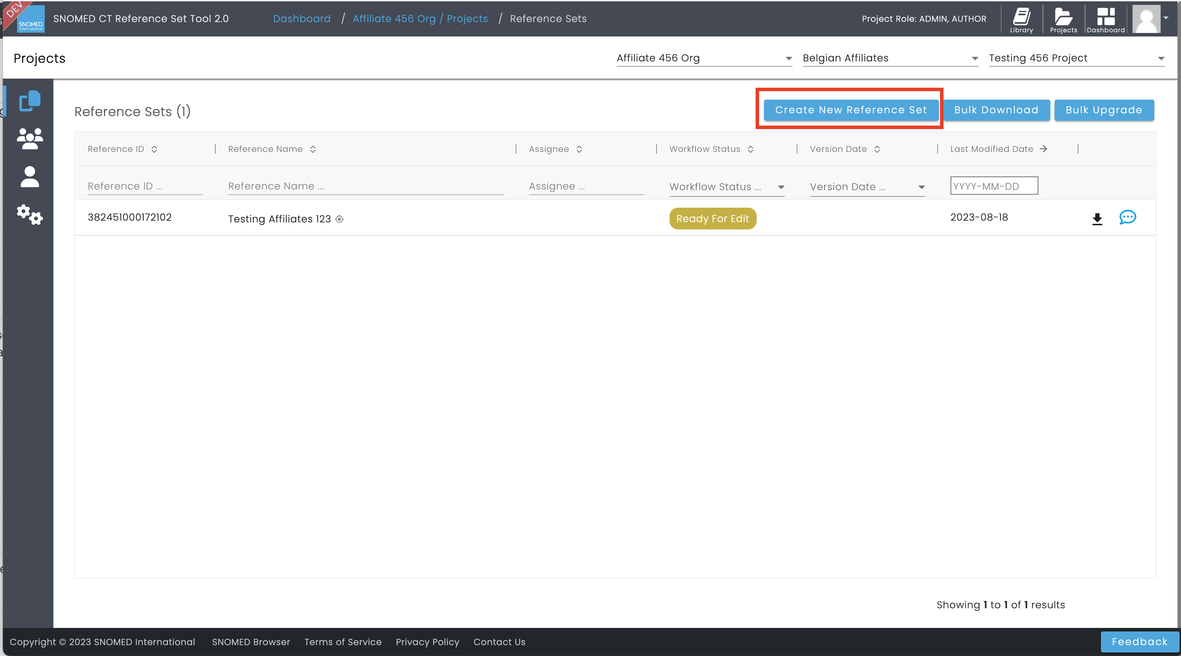1181x656 pixels.
Task: Focus the YYYY-MM-DD date filter field
Action: pos(994,186)
